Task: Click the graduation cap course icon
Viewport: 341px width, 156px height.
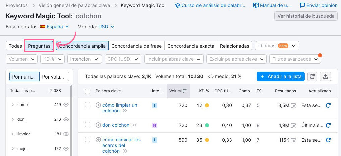Action: tap(178, 5)
